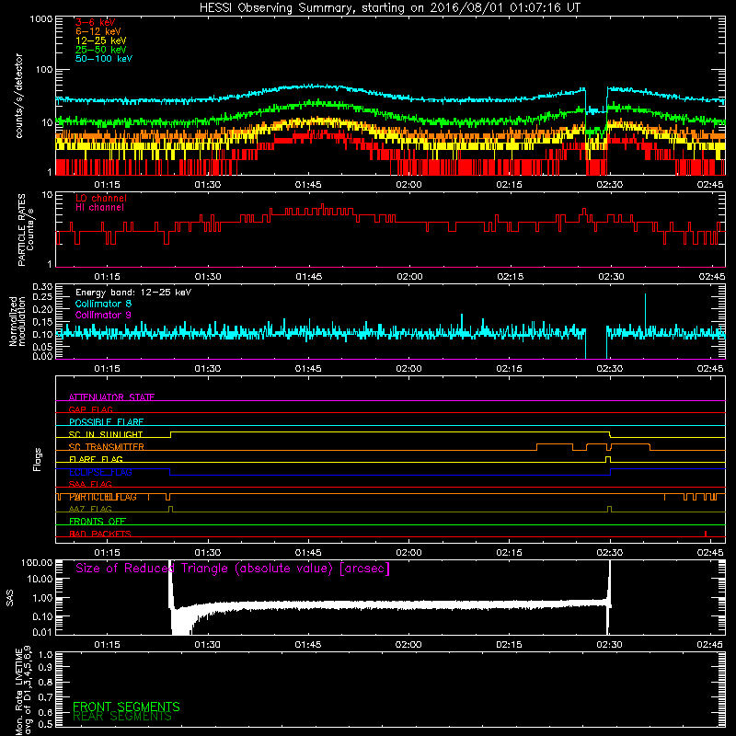
Task: Click 02:15 under the flags plot
Action: tap(510, 553)
